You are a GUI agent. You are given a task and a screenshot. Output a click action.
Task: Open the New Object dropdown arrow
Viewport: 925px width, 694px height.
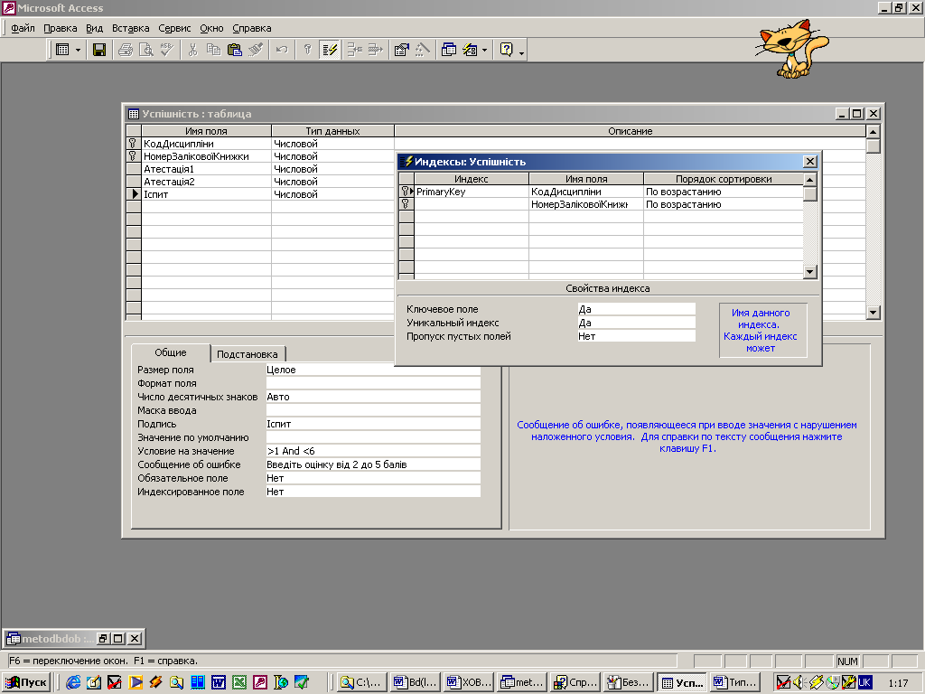[x=484, y=51]
